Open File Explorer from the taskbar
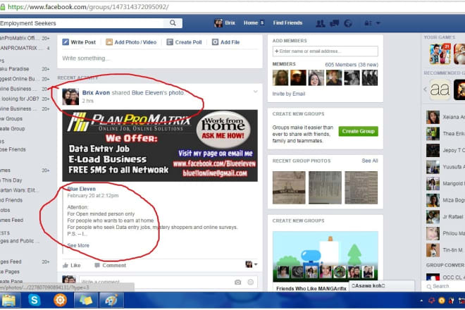 (9, 300)
